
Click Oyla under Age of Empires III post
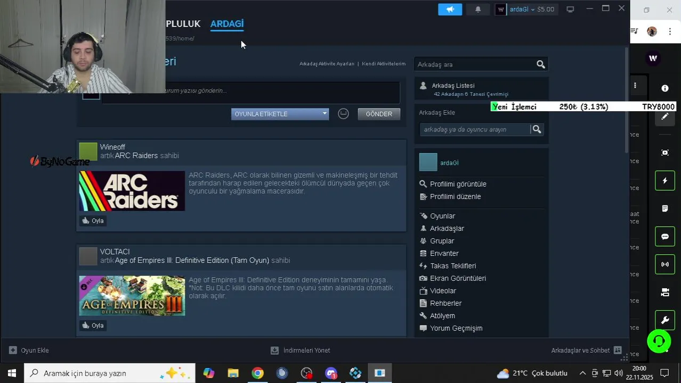[x=93, y=326]
